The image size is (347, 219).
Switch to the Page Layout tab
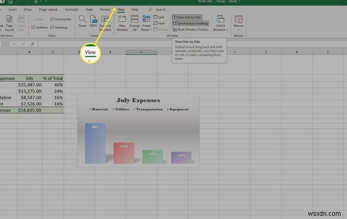pos(48,10)
